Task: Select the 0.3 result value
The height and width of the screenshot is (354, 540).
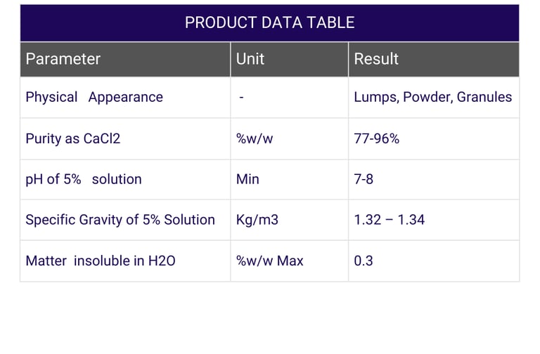Action: coord(364,261)
